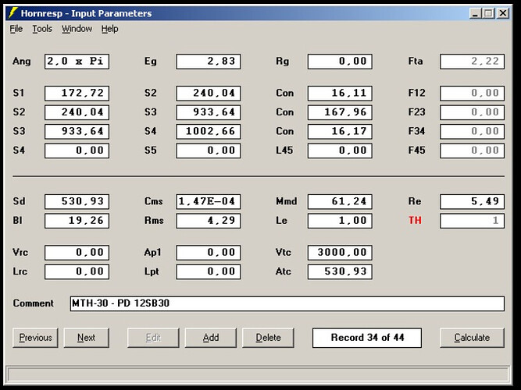Click the 'Con' label beside 167,96
Screen dimensions: 521x390
(285, 112)
